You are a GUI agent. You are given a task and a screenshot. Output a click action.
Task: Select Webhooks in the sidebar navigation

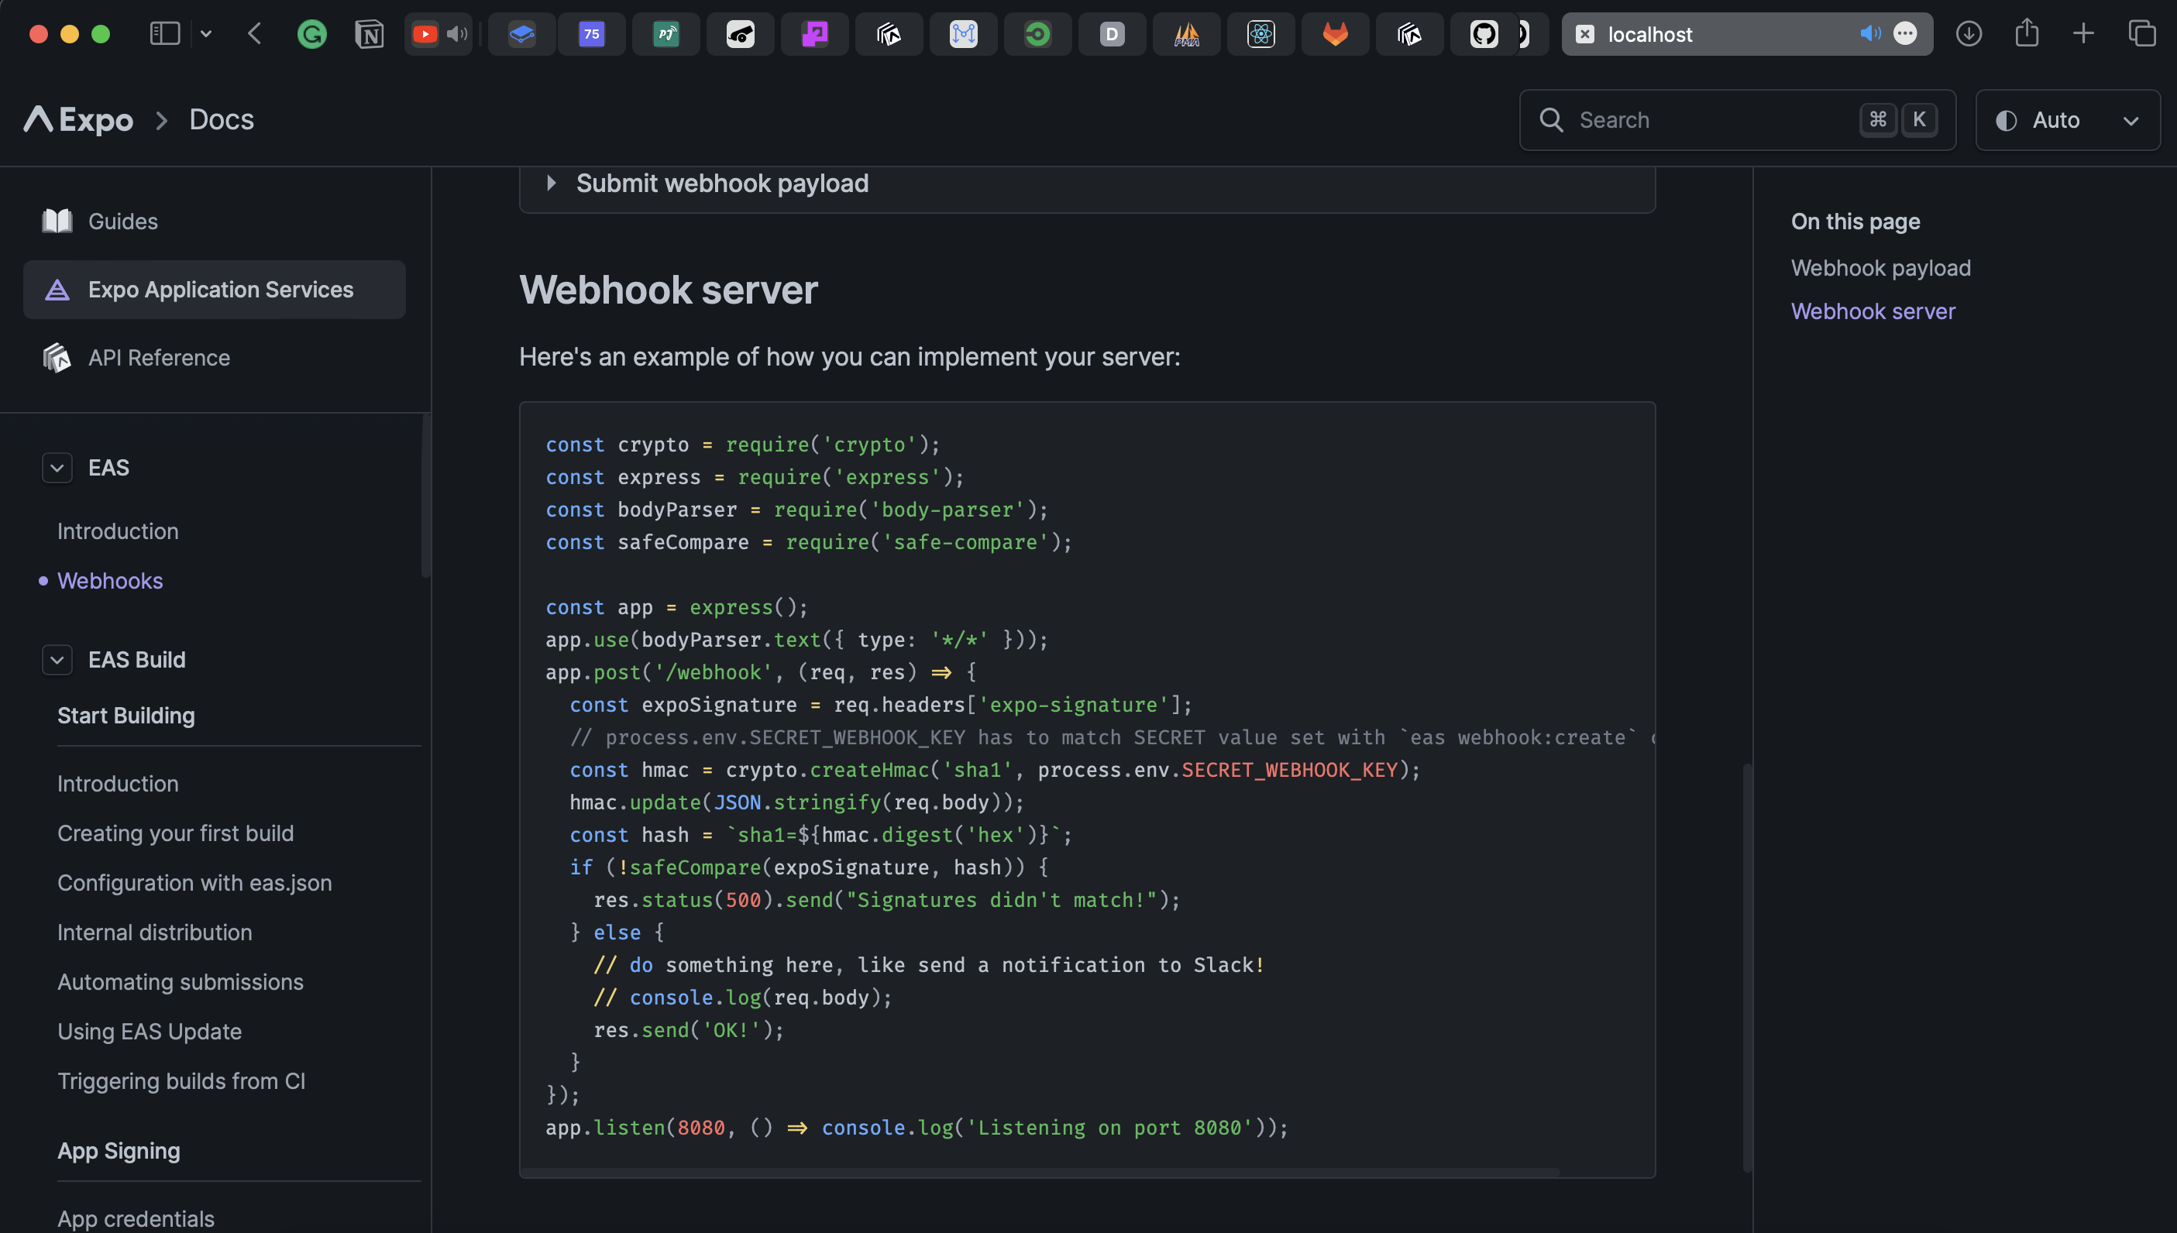point(110,581)
